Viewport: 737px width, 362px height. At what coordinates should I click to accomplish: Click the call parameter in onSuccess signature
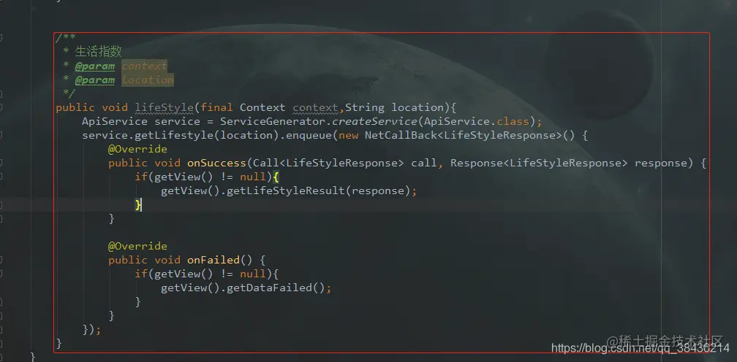424,163
